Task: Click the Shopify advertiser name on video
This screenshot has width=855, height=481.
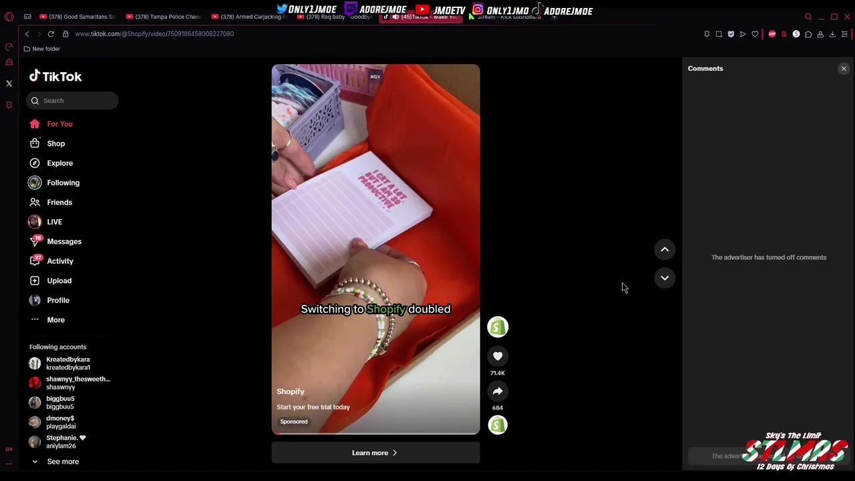Action: click(291, 391)
